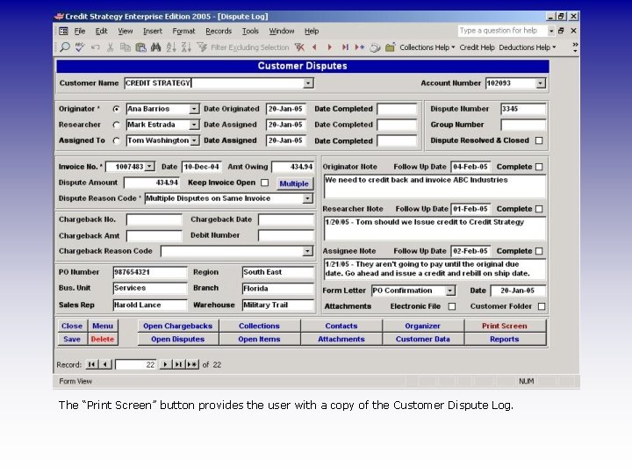This screenshot has width=632, height=474.
Task: Click the Group Number input field
Action: (523, 125)
